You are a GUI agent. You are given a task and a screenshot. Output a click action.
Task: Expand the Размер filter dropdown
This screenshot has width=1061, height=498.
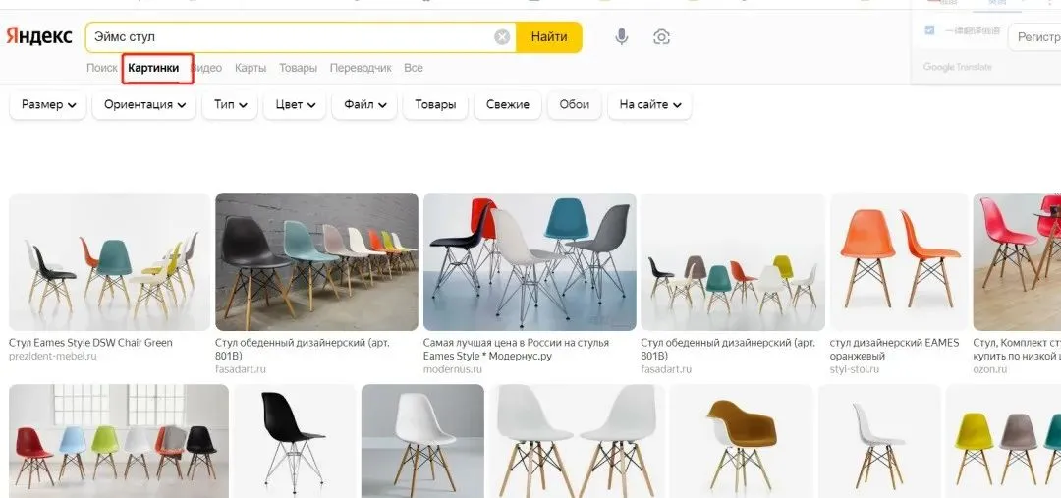pyautogui.click(x=48, y=105)
